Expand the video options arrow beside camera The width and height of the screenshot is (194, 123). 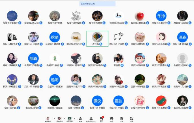pos(64,118)
